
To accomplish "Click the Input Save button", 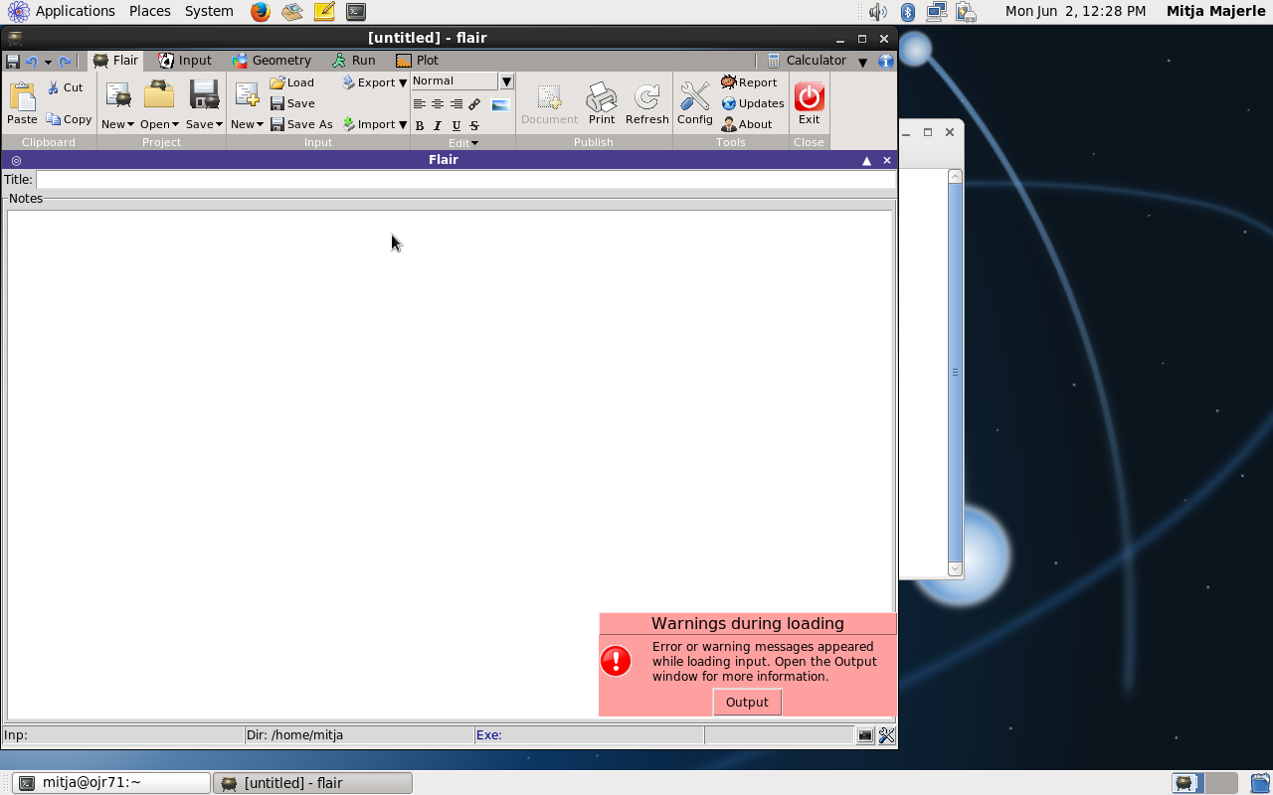I will (292, 103).
